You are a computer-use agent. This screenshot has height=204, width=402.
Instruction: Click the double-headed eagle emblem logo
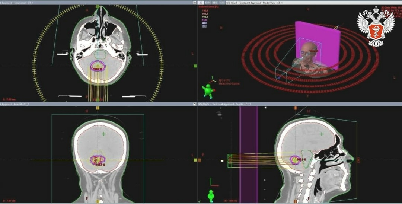click(376, 26)
